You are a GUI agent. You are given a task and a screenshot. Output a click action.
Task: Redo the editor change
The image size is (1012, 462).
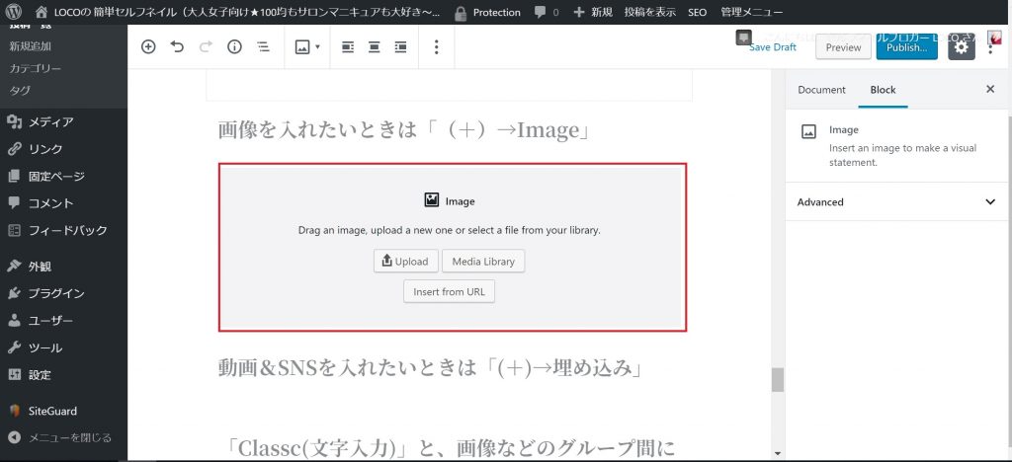[x=206, y=46]
